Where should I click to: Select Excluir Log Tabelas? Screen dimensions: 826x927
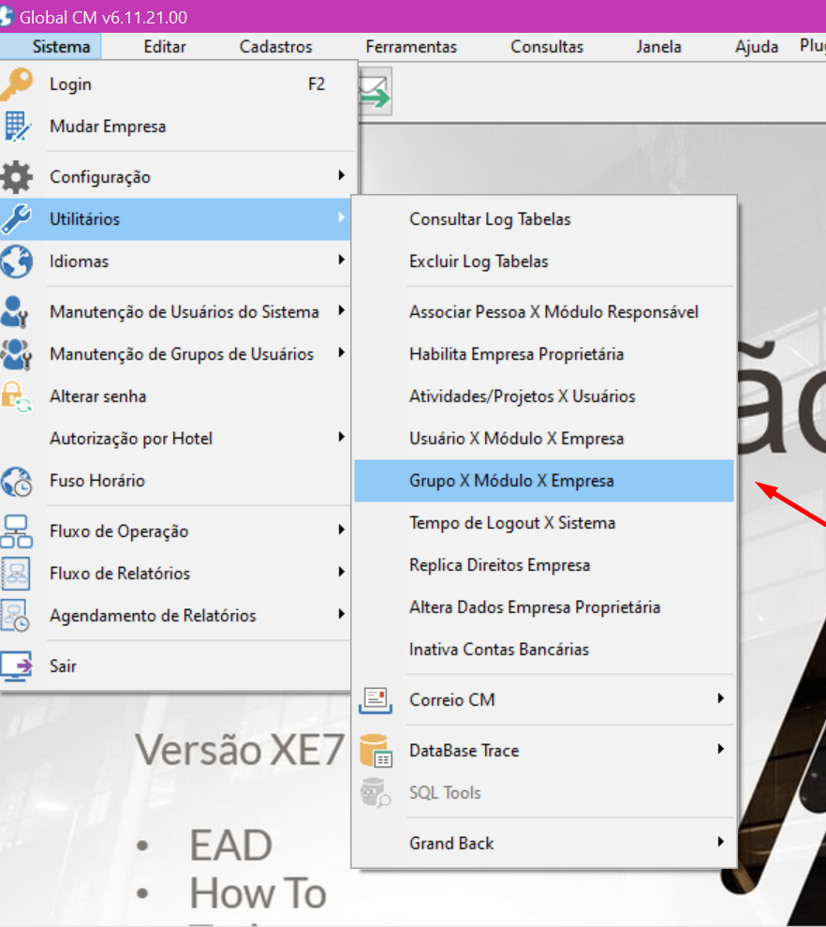coord(544,262)
